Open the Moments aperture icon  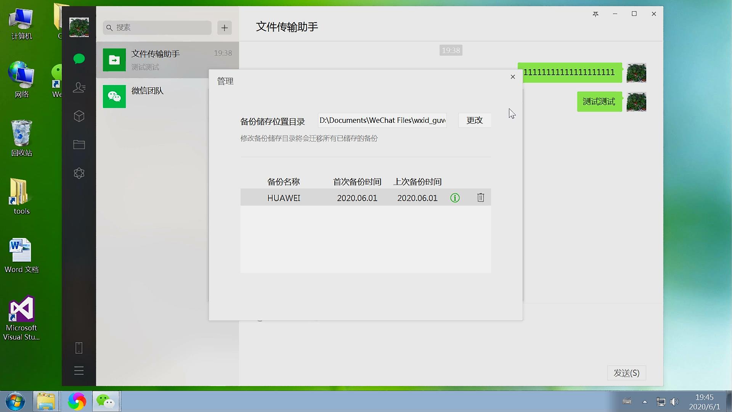(x=79, y=173)
